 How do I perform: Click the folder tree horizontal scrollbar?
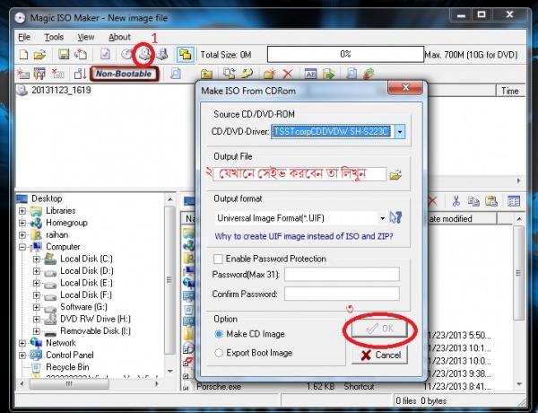coord(69,383)
